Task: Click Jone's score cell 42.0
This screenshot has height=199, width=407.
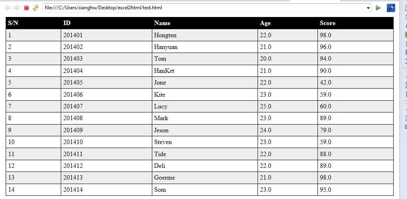Action: (x=325, y=83)
